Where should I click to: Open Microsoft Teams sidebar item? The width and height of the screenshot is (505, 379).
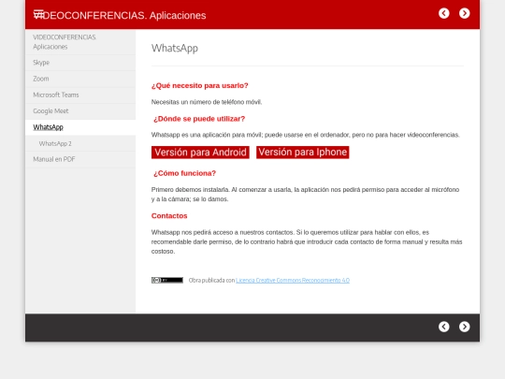pos(80,95)
